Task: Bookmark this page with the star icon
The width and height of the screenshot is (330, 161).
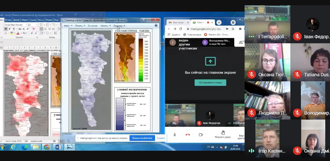Action: (233, 29)
